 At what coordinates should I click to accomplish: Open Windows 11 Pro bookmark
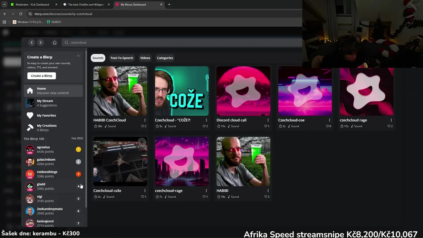click(x=28, y=22)
